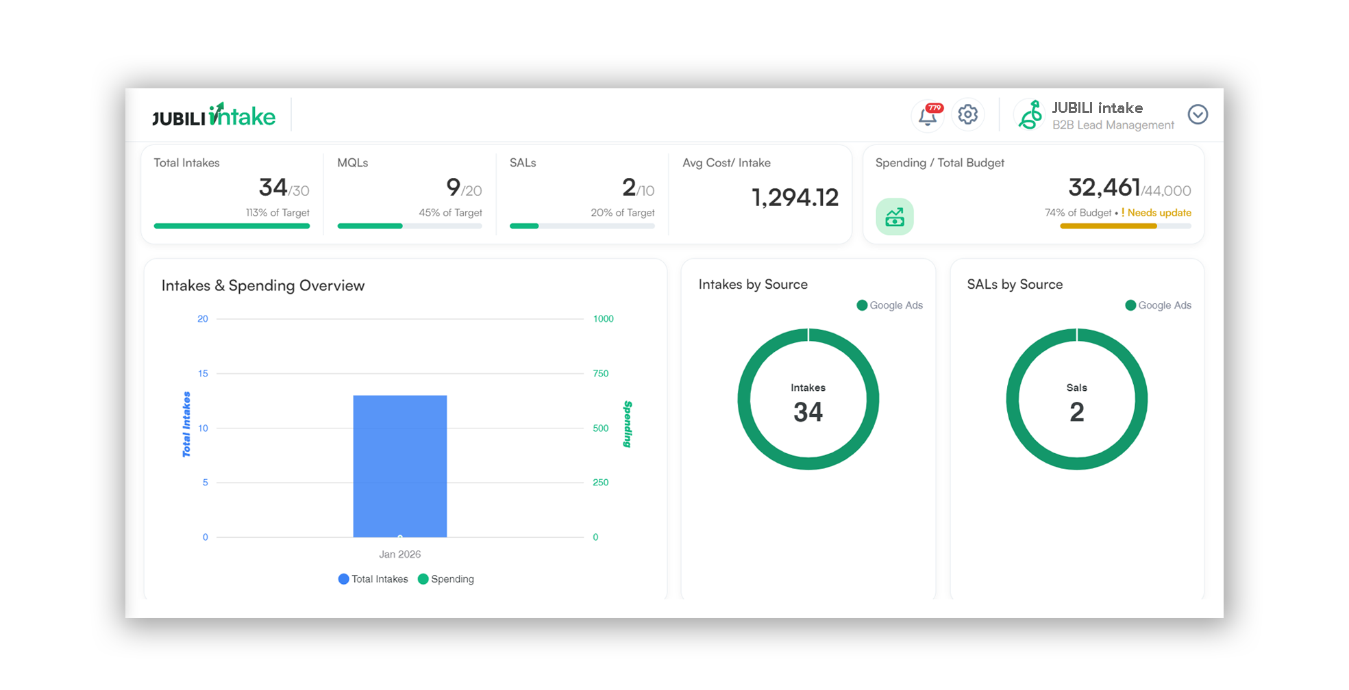Image resolution: width=1349 pixels, height=690 pixels.
Task: Click the Total Intakes progress bar
Action: click(x=232, y=226)
